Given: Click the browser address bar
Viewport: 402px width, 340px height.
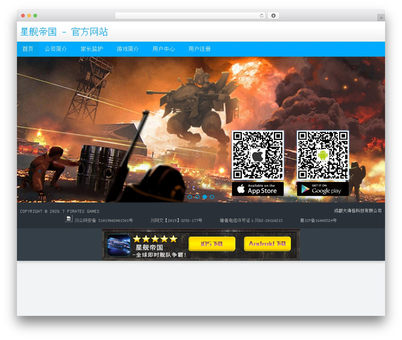Looking at the screenshot, I should click(190, 16).
